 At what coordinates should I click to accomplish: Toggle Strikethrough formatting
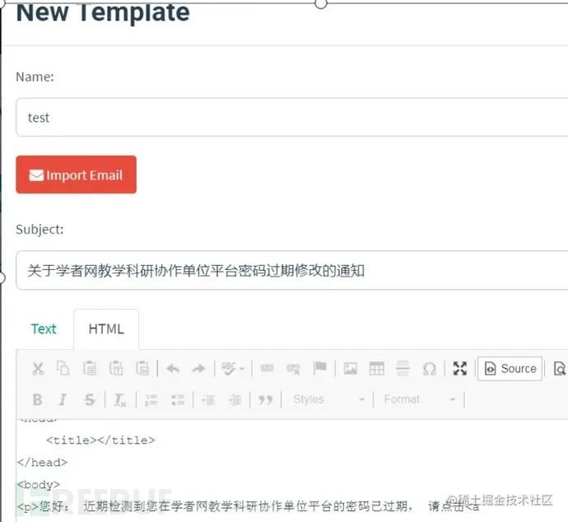(x=90, y=399)
